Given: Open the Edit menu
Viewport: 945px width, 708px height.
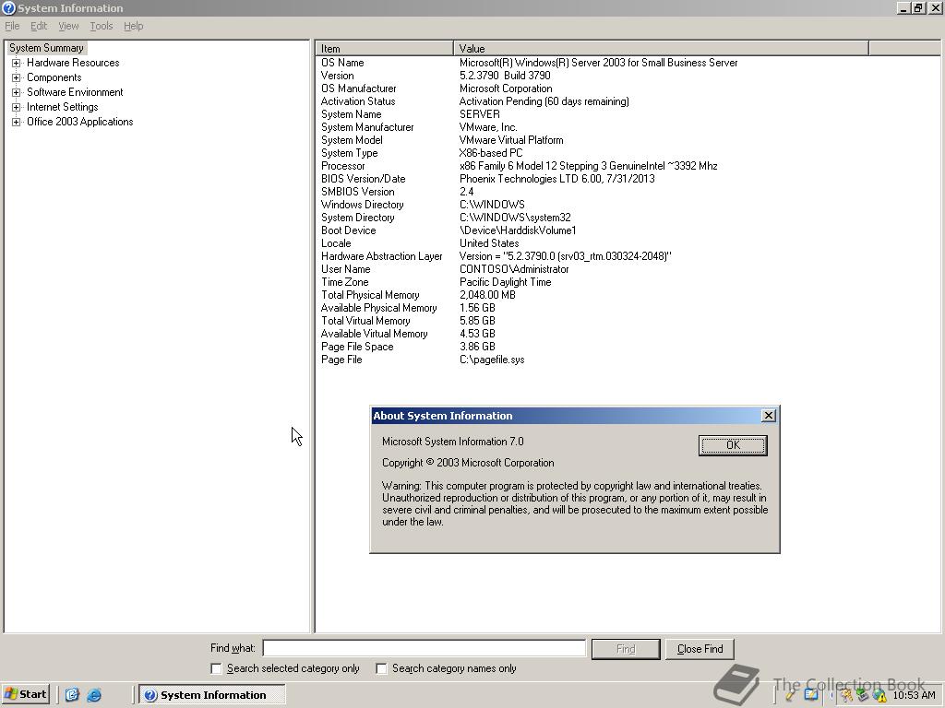Looking at the screenshot, I should point(39,26).
